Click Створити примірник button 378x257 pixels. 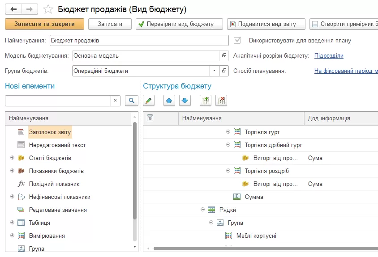coord(344,24)
